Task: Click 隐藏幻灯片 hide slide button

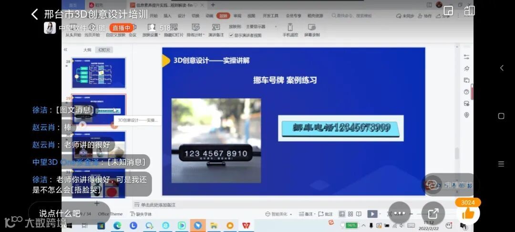Action: point(174,30)
